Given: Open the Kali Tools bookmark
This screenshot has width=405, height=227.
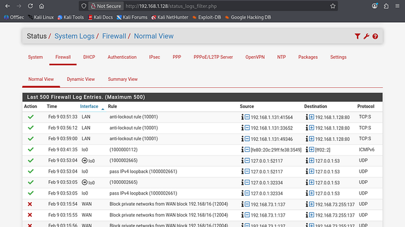Looking at the screenshot, I should click(x=71, y=17).
